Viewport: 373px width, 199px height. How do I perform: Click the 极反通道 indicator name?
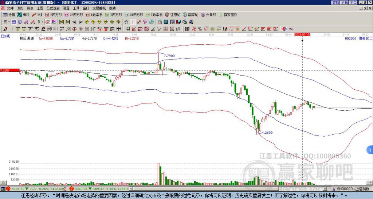[27, 38]
